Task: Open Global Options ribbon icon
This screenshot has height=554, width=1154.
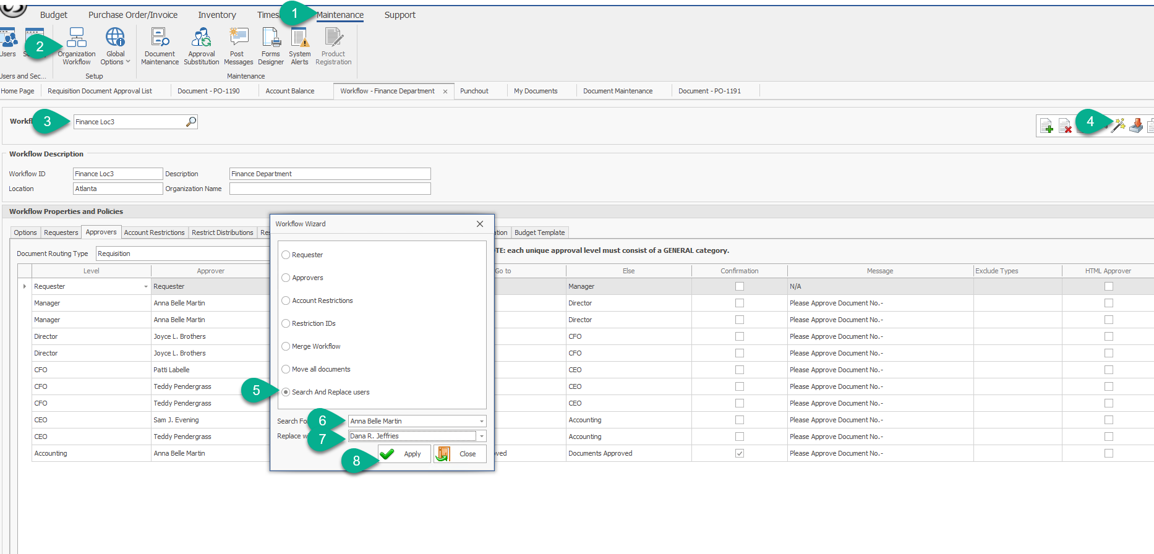Action: click(115, 46)
